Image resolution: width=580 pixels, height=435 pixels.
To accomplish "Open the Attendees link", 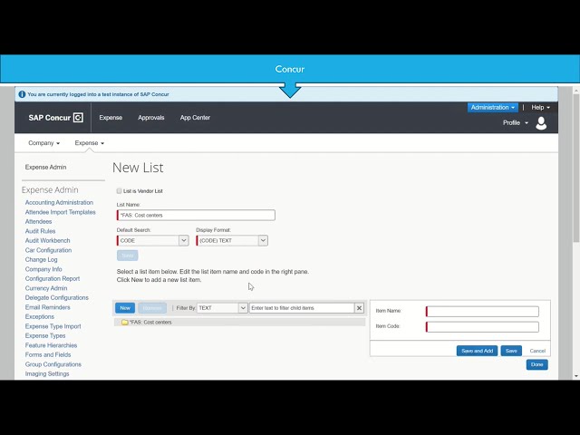I will point(38,221).
